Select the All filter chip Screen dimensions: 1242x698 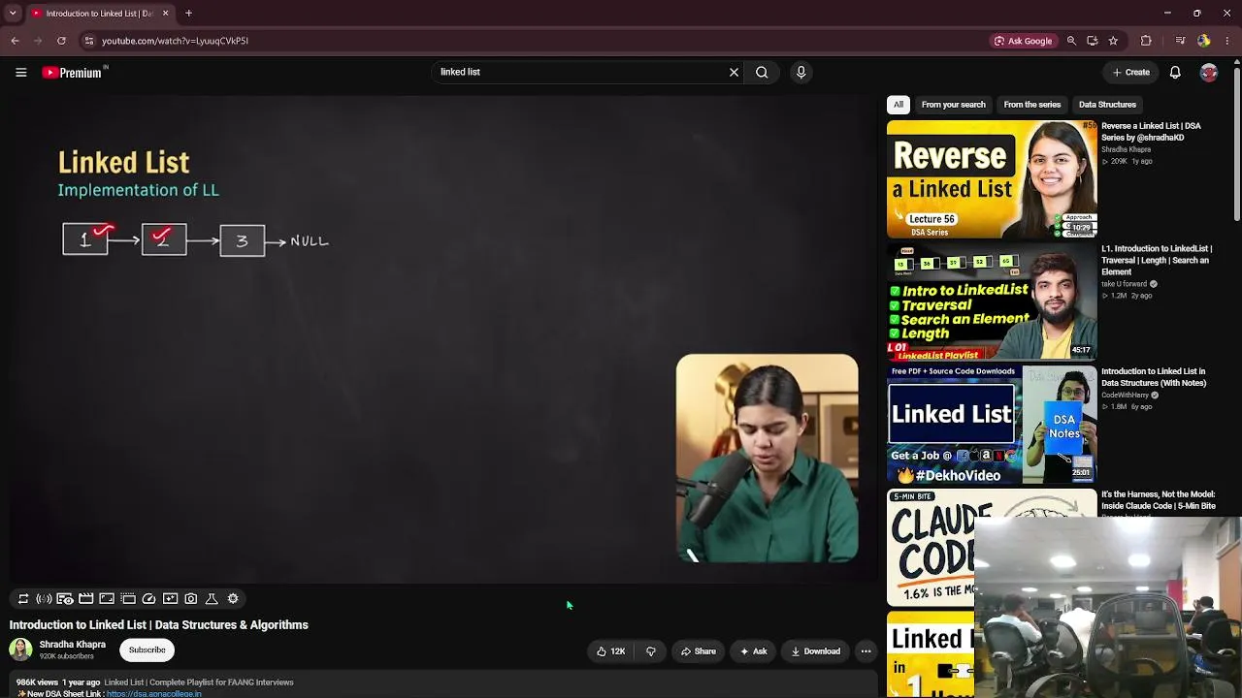tap(899, 105)
